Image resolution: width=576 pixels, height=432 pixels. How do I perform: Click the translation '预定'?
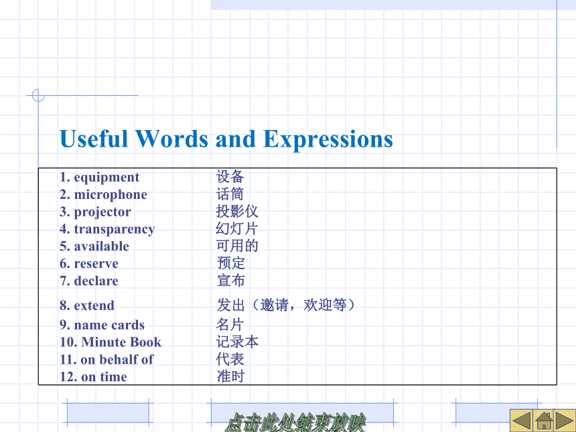pyautogui.click(x=230, y=263)
